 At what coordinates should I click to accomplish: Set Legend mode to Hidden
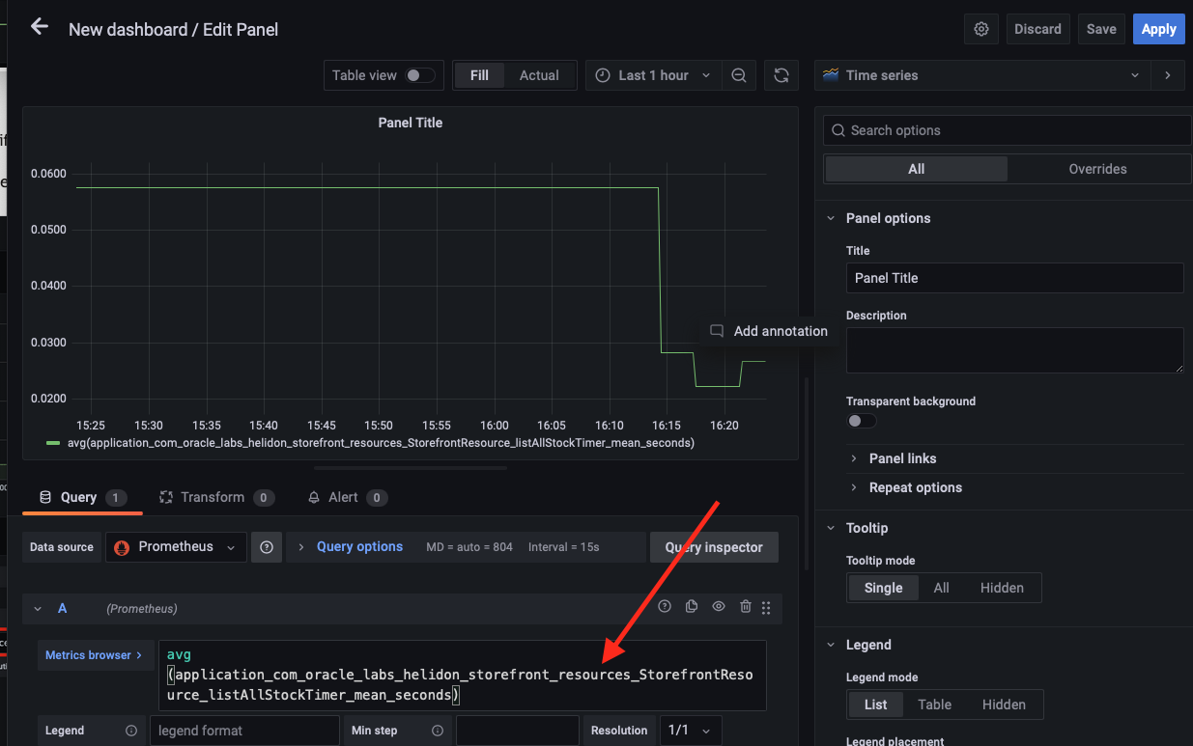[1004, 705]
